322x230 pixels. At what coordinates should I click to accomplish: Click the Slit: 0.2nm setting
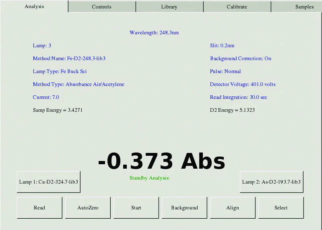pos(222,46)
